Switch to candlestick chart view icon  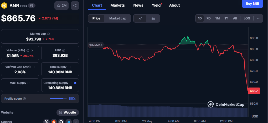(153, 18)
